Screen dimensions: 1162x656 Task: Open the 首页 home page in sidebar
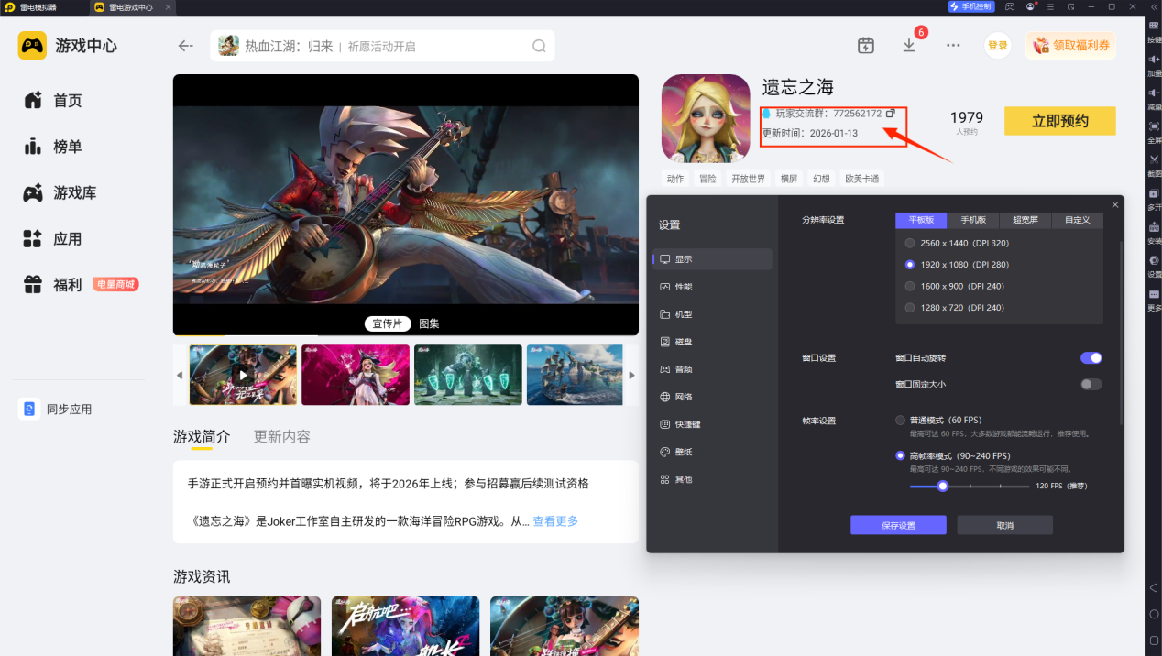(x=53, y=101)
